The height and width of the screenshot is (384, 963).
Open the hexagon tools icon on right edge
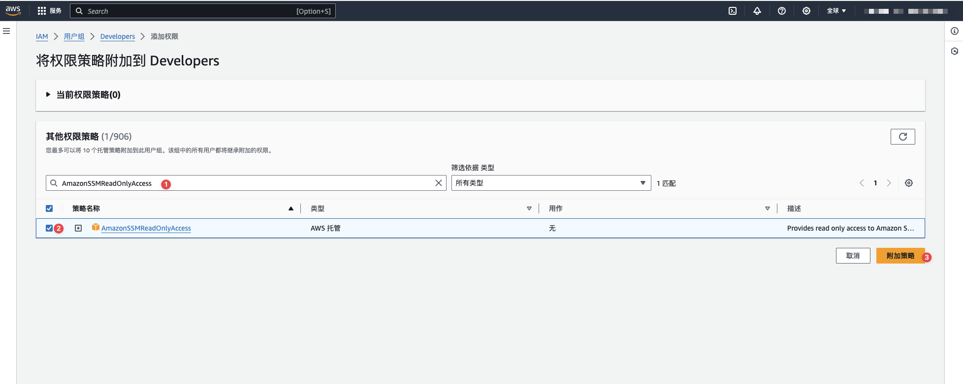pyautogui.click(x=955, y=51)
